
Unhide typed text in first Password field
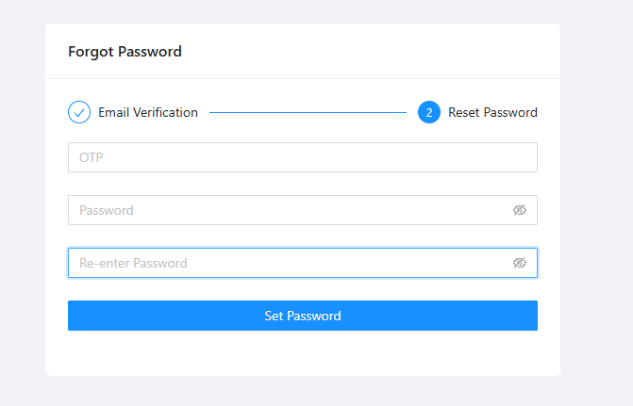coord(520,210)
